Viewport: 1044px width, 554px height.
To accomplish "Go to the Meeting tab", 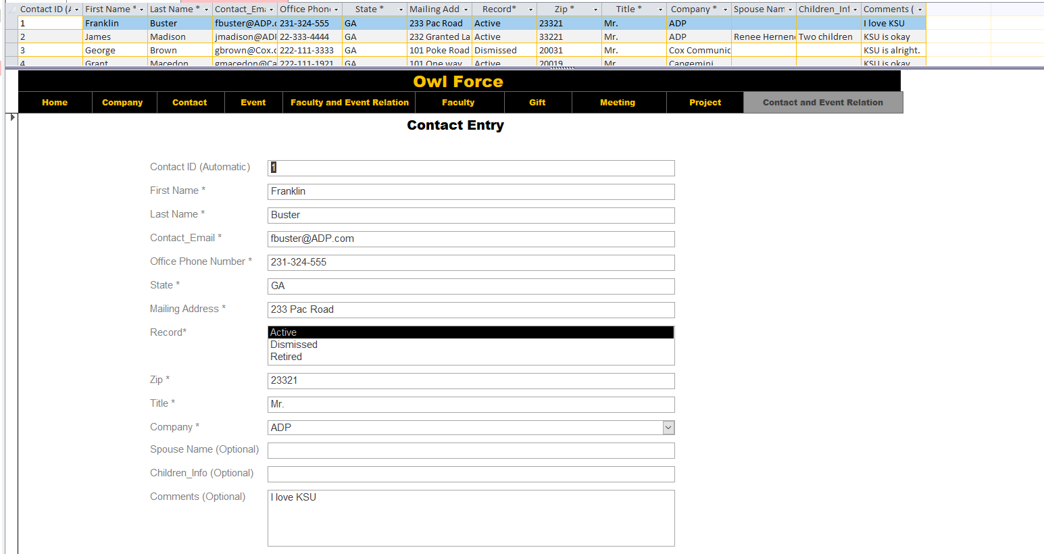I will (x=618, y=103).
